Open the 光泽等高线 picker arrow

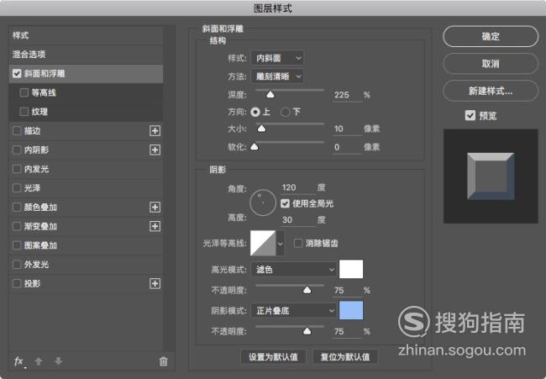pos(281,243)
